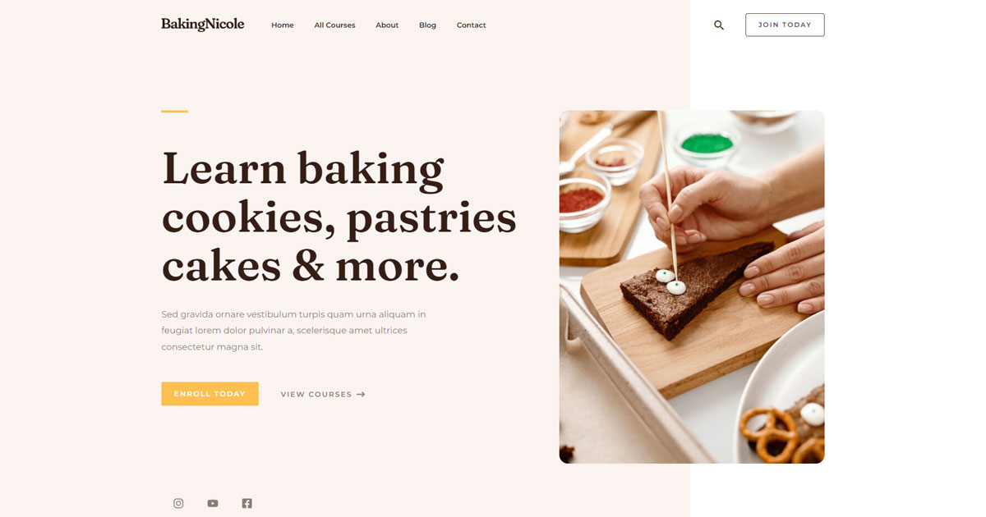The width and height of the screenshot is (986, 517).
Task: Click the Facebook social icon
Action: (246, 503)
